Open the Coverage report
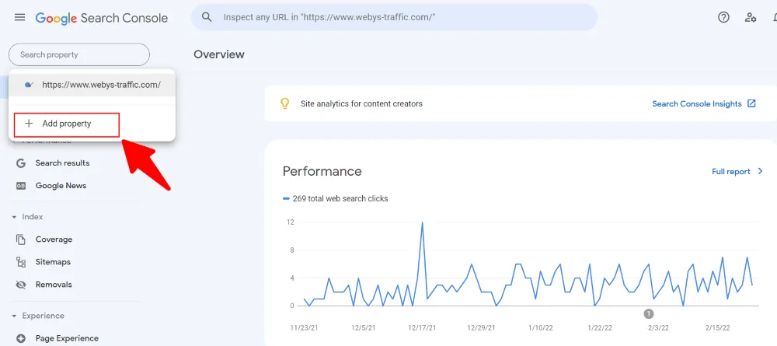 click(54, 239)
